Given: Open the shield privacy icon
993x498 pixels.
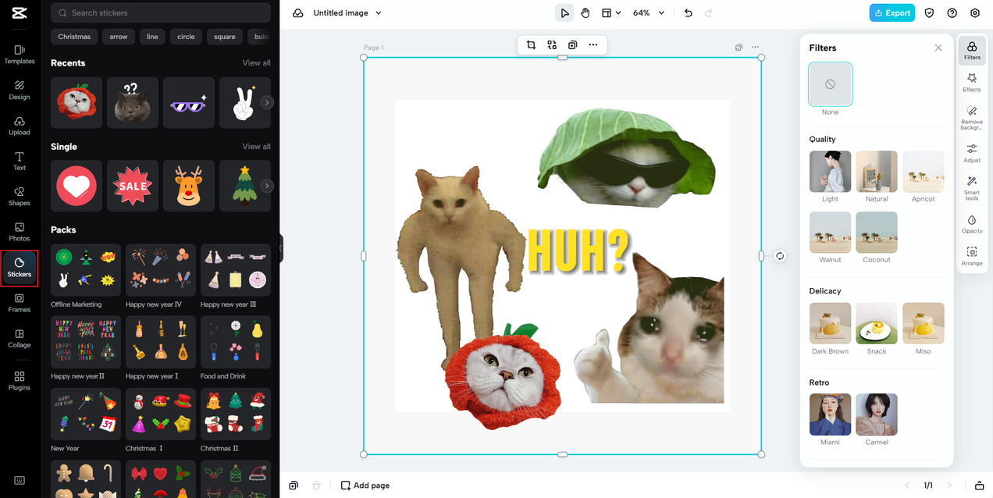Looking at the screenshot, I should click(x=929, y=13).
